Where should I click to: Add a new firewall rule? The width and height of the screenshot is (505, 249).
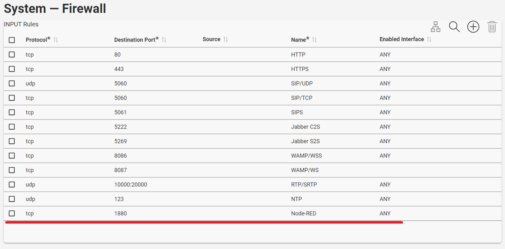click(473, 27)
